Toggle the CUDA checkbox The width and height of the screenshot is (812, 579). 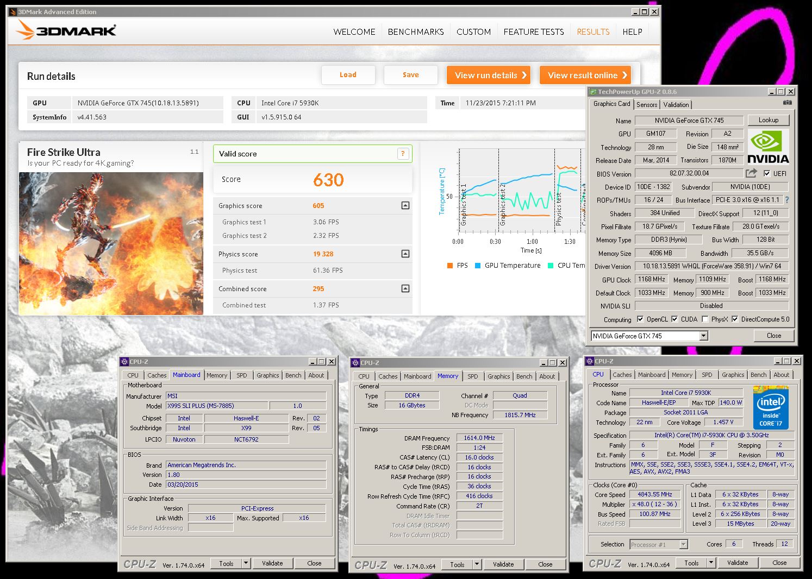(x=674, y=319)
